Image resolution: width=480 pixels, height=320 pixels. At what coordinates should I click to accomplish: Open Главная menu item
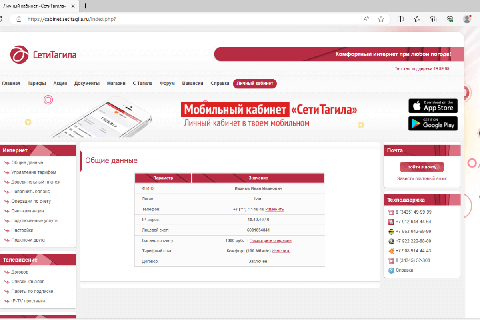(x=11, y=83)
